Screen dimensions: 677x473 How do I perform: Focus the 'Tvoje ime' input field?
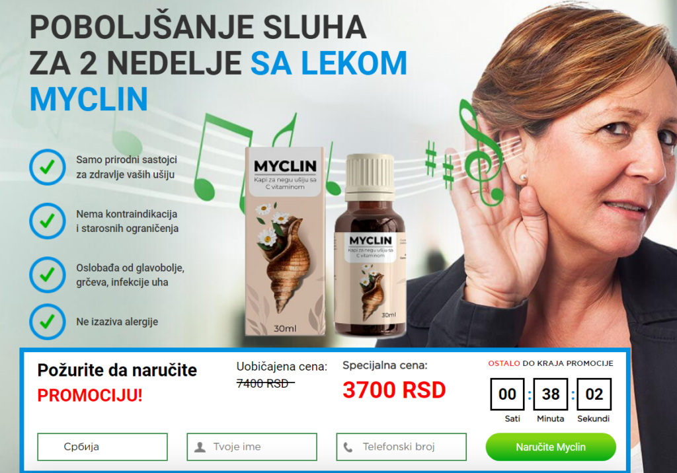point(252,447)
